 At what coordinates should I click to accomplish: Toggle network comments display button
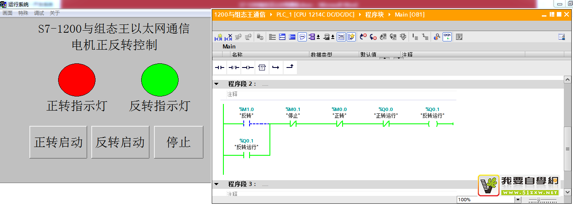(302, 37)
